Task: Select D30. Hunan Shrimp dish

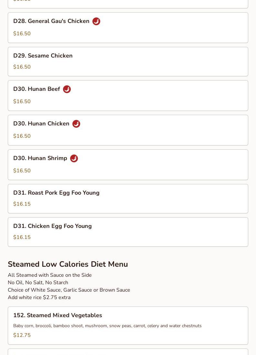Action: coord(128,165)
